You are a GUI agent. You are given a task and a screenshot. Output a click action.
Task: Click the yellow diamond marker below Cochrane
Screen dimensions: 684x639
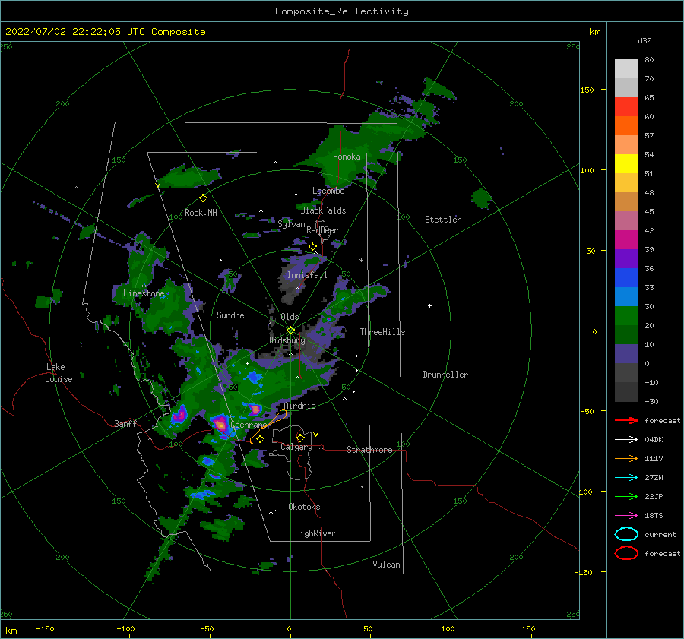pos(260,439)
